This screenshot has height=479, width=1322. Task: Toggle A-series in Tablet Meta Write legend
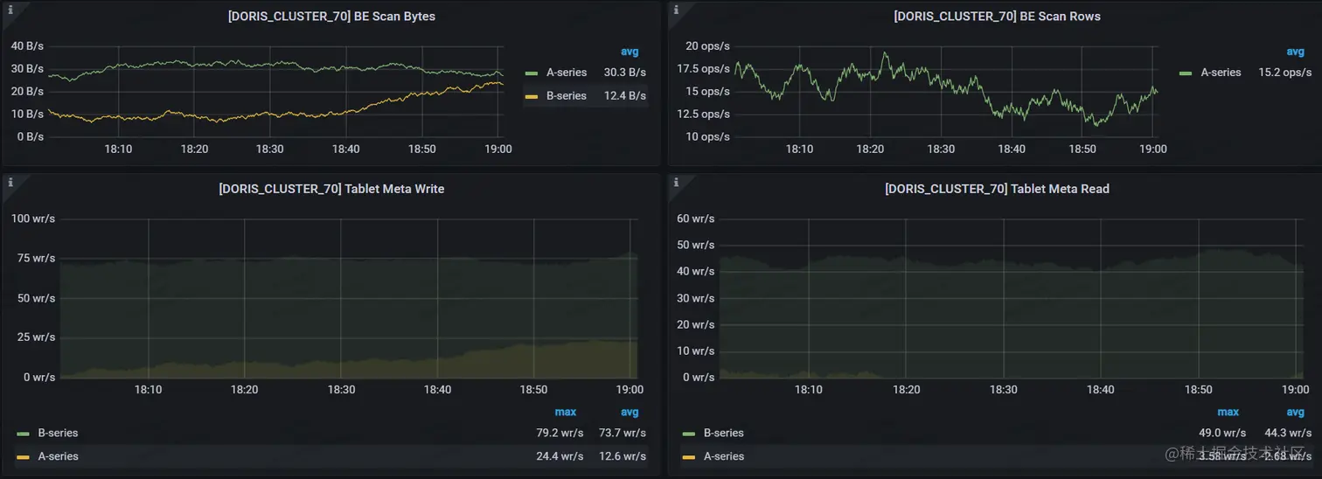pyautogui.click(x=58, y=456)
